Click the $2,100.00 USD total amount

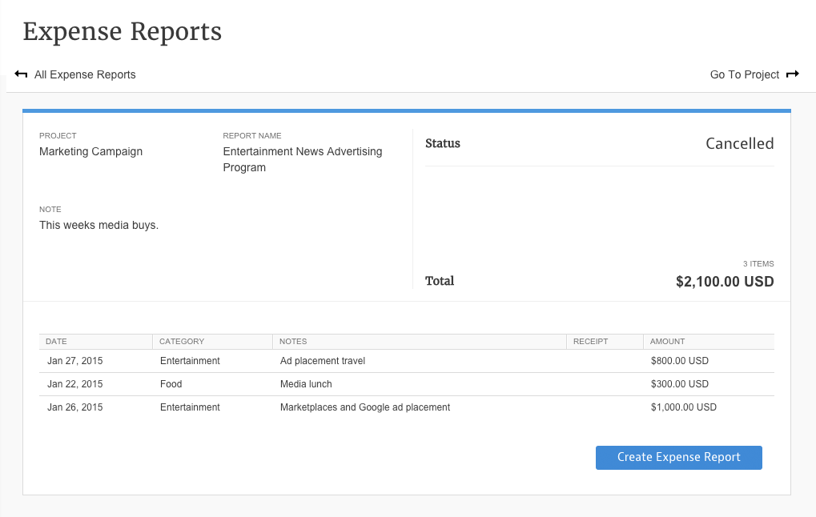(725, 282)
